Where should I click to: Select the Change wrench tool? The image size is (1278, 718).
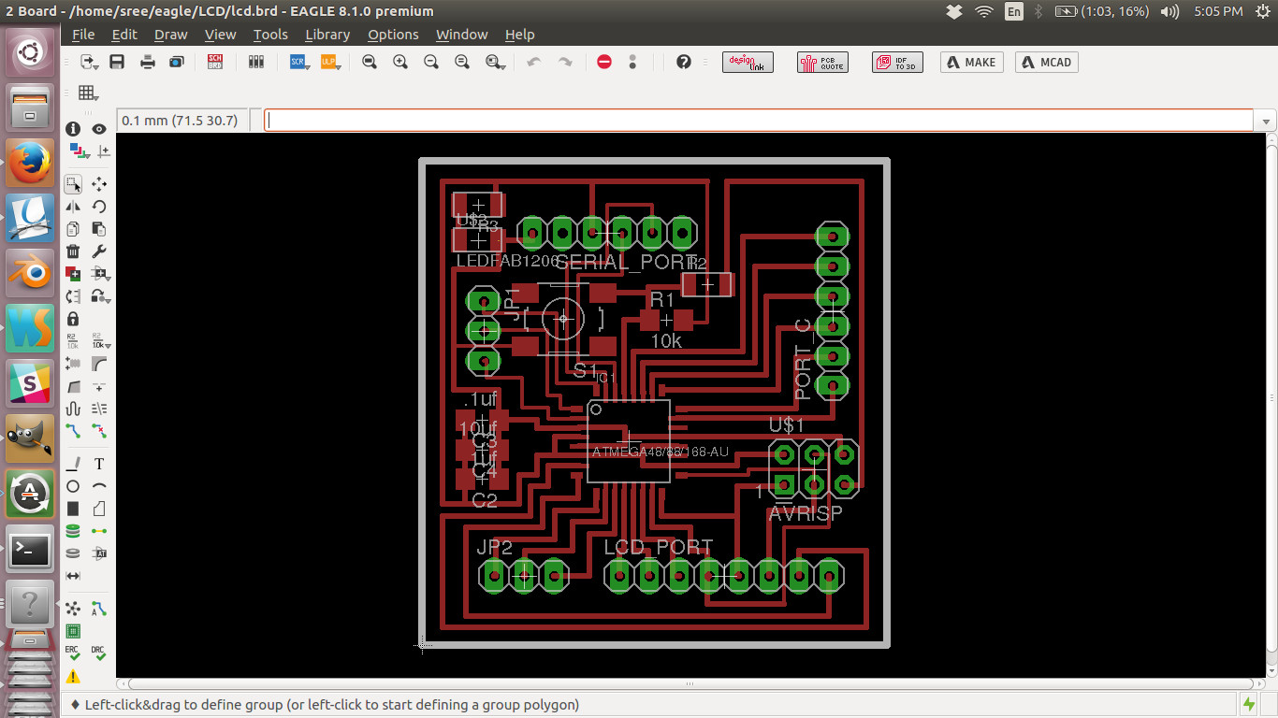pyautogui.click(x=99, y=251)
